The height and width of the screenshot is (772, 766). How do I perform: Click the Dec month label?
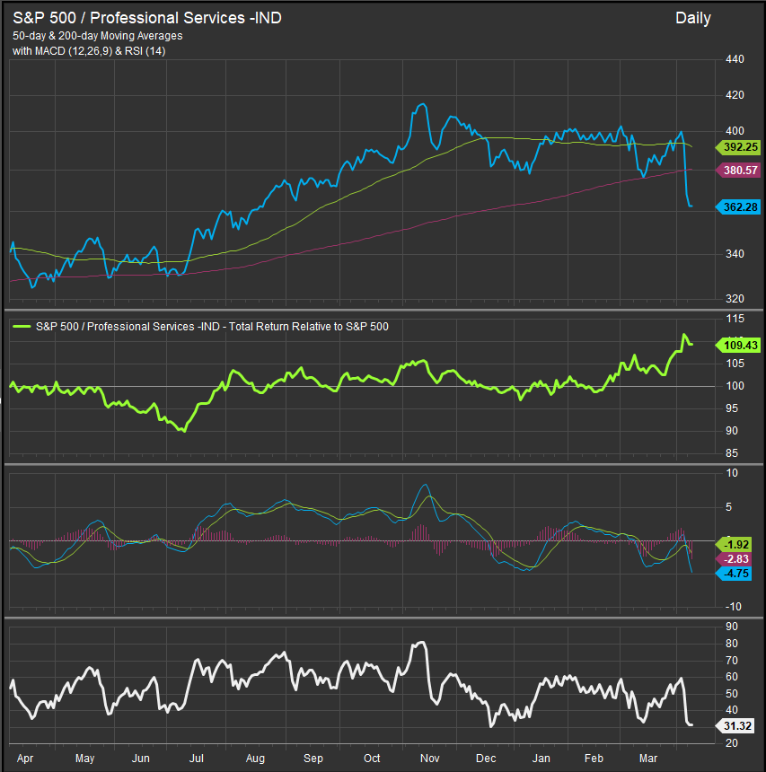coord(486,759)
